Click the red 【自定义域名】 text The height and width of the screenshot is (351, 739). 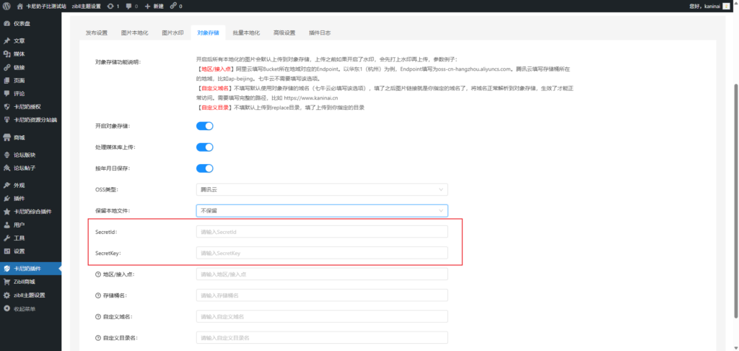click(x=214, y=88)
